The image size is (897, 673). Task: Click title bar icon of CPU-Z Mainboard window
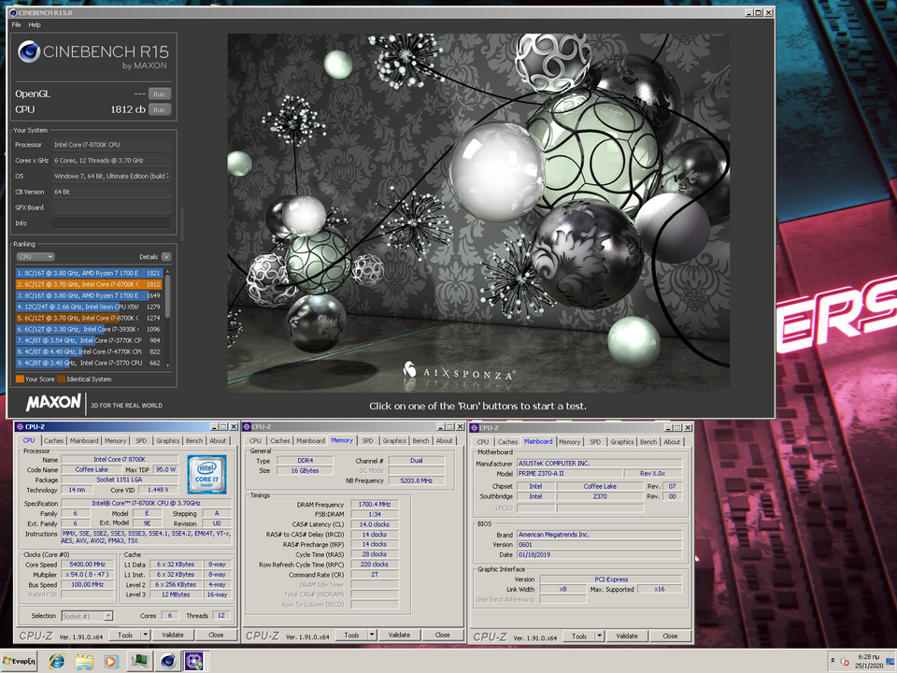pos(475,427)
